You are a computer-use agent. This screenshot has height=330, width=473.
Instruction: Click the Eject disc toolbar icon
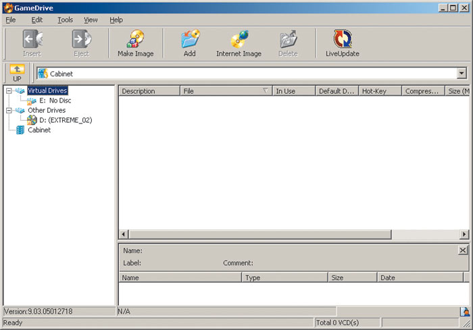(82, 39)
